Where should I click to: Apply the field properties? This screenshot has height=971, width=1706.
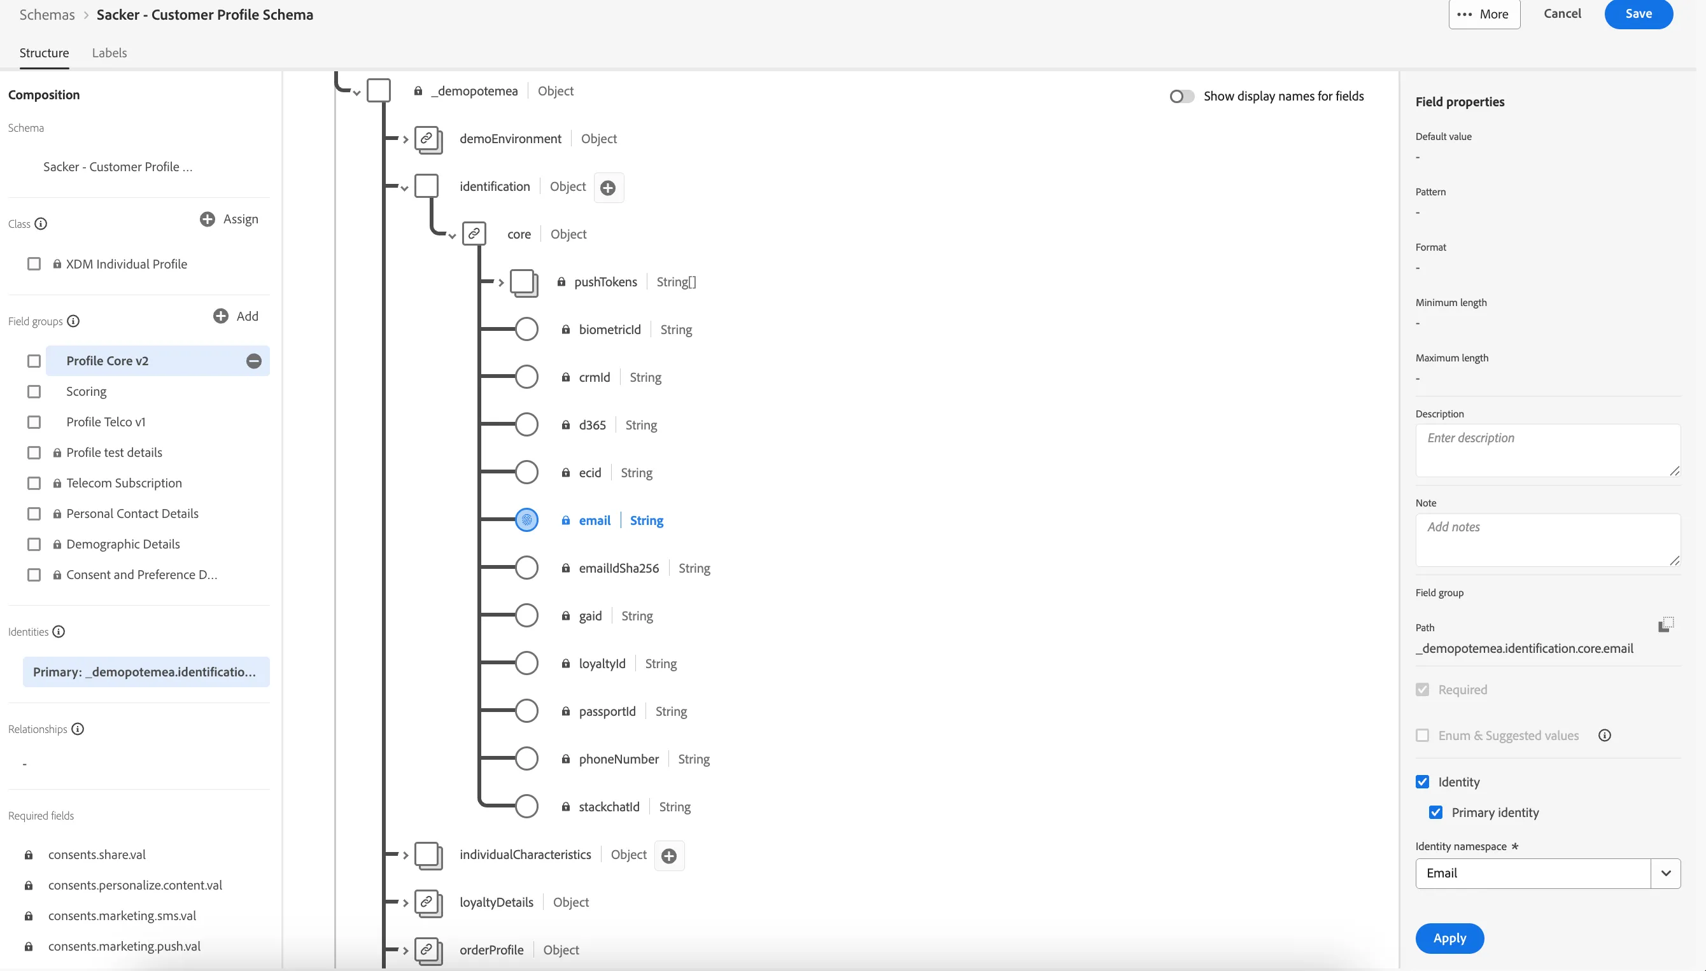(x=1449, y=939)
